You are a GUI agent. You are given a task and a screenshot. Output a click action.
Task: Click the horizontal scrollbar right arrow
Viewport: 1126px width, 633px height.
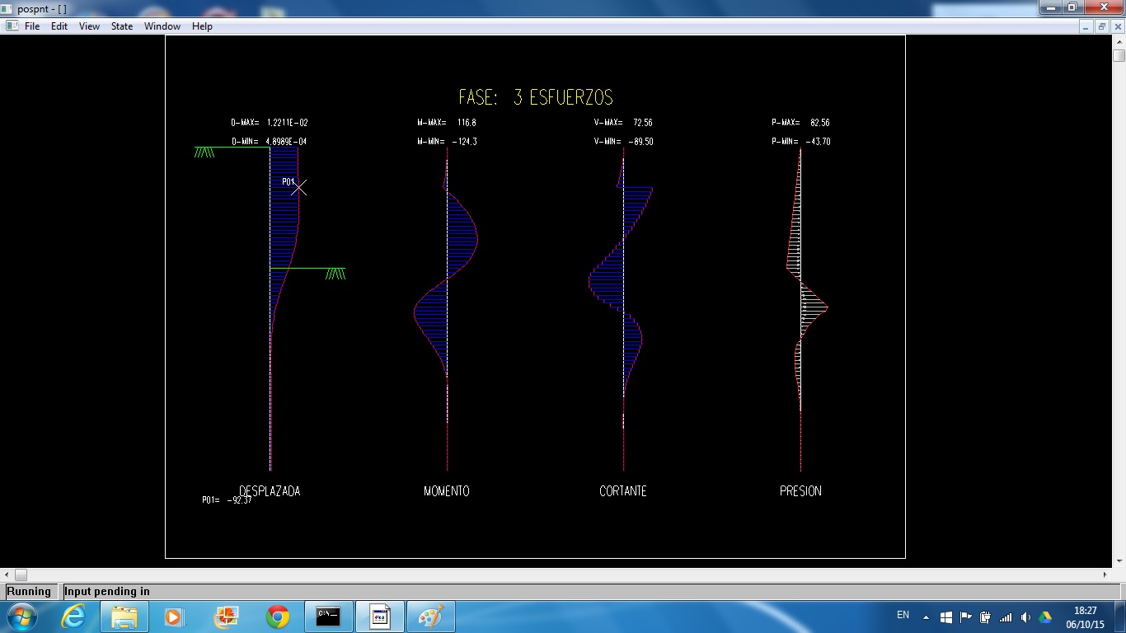click(x=1105, y=574)
